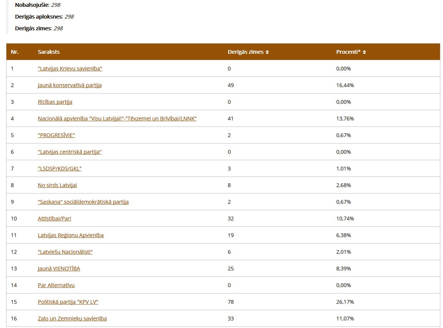Select percentage 8,39% cell
The height and width of the screenshot is (328, 443).
(x=344, y=269)
